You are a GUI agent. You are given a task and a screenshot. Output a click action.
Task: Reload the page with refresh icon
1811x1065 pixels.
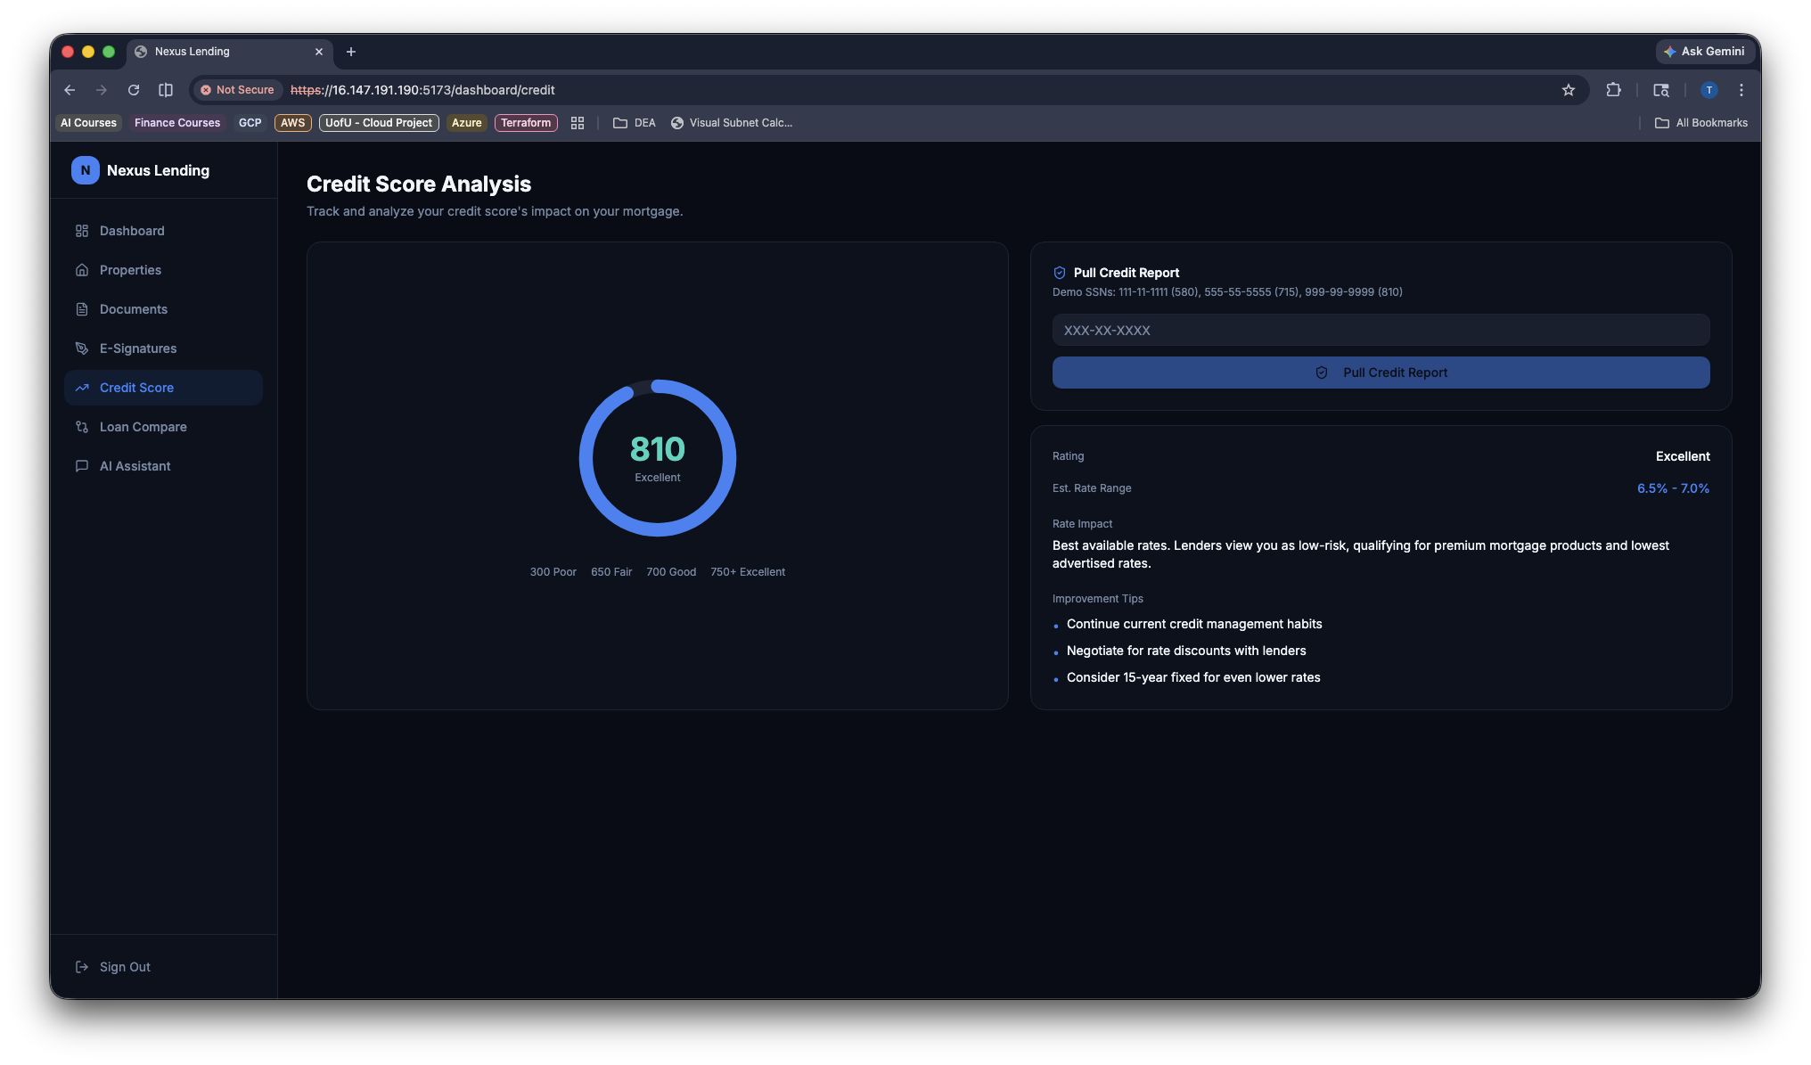tap(134, 90)
